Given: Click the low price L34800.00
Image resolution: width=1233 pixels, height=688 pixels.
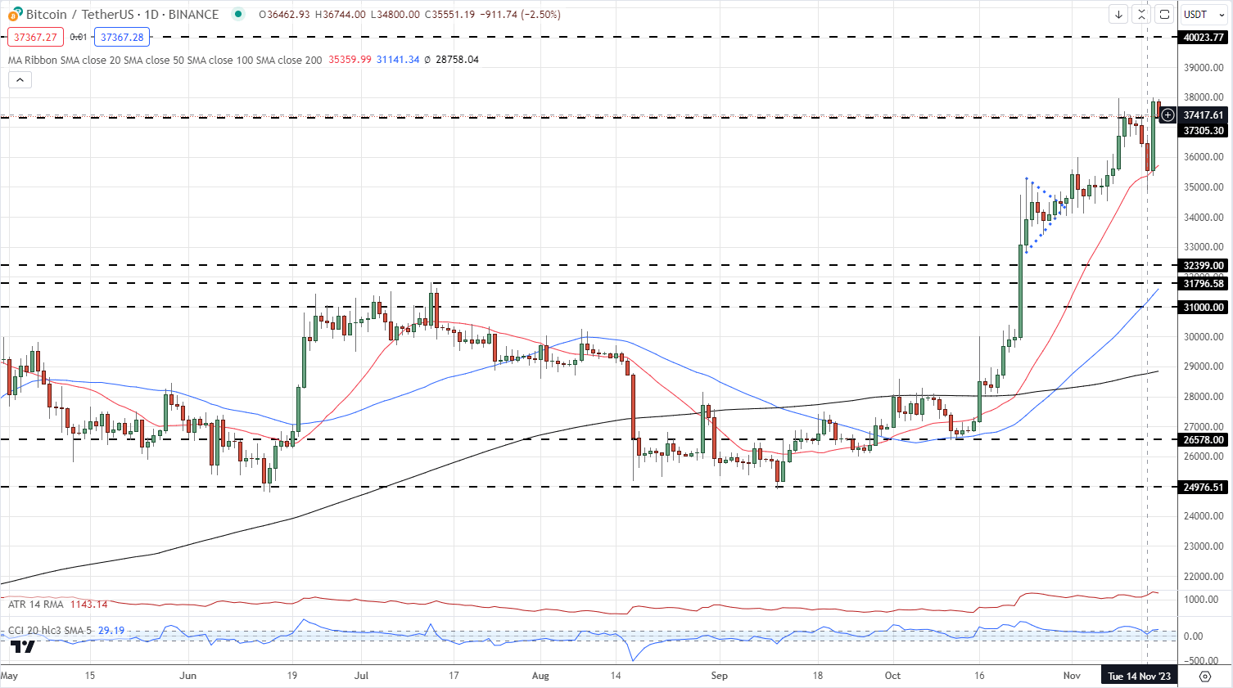Looking at the screenshot, I should (395, 15).
